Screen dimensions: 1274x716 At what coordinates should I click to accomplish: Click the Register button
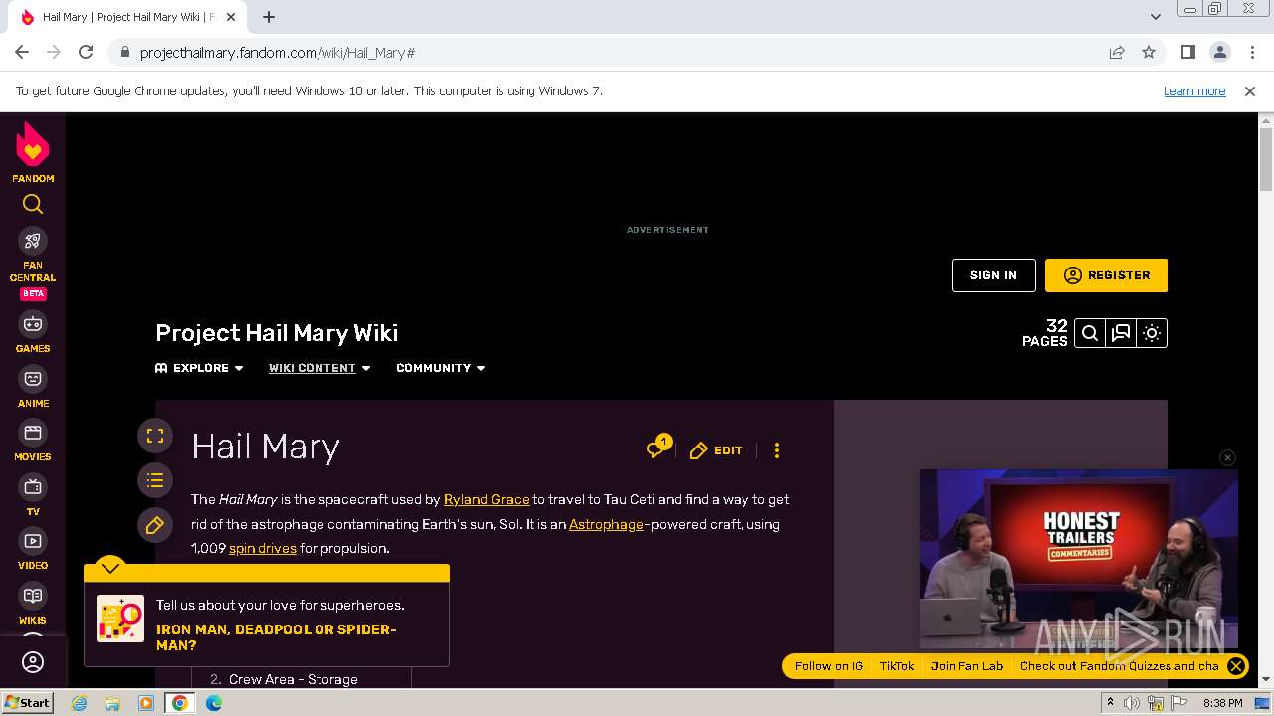coord(1107,275)
